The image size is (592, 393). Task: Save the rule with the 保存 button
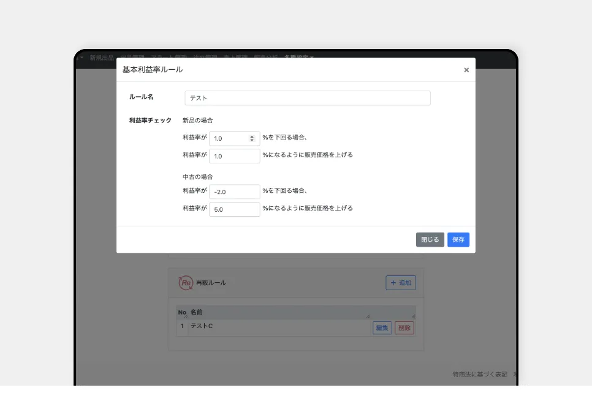[x=458, y=240]
